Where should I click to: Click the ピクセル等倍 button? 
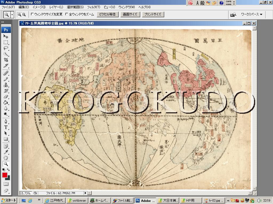coord(107,14)
